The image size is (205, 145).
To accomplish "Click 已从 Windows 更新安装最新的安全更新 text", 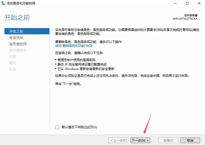I will [86, 69].
